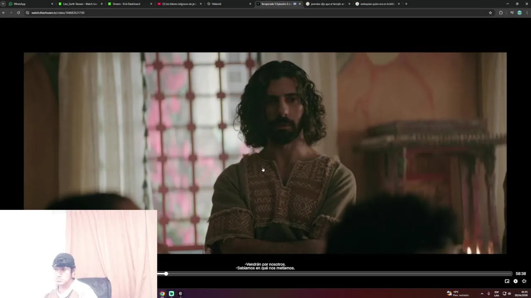
Task: Switch to sedequias quien era tab
Action: click(377, 4)
